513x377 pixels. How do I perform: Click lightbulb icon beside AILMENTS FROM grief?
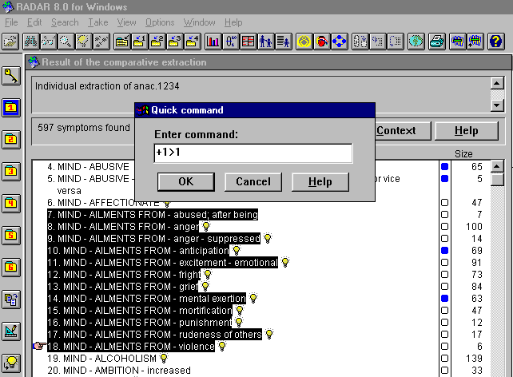click(205, 287)
